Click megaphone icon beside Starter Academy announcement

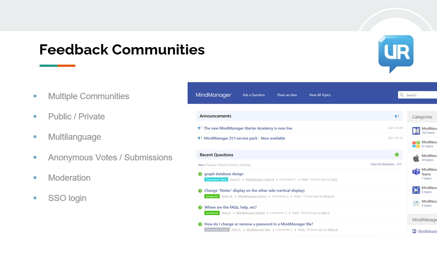coord(200,128)
